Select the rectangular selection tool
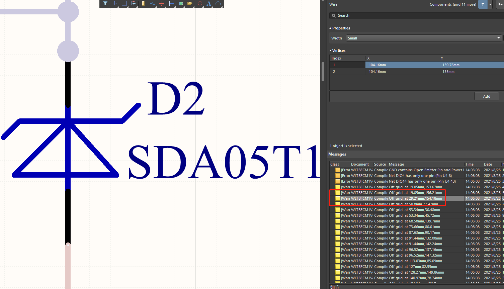The height and width of the screenshot is (289, 504). coord(124,4)
